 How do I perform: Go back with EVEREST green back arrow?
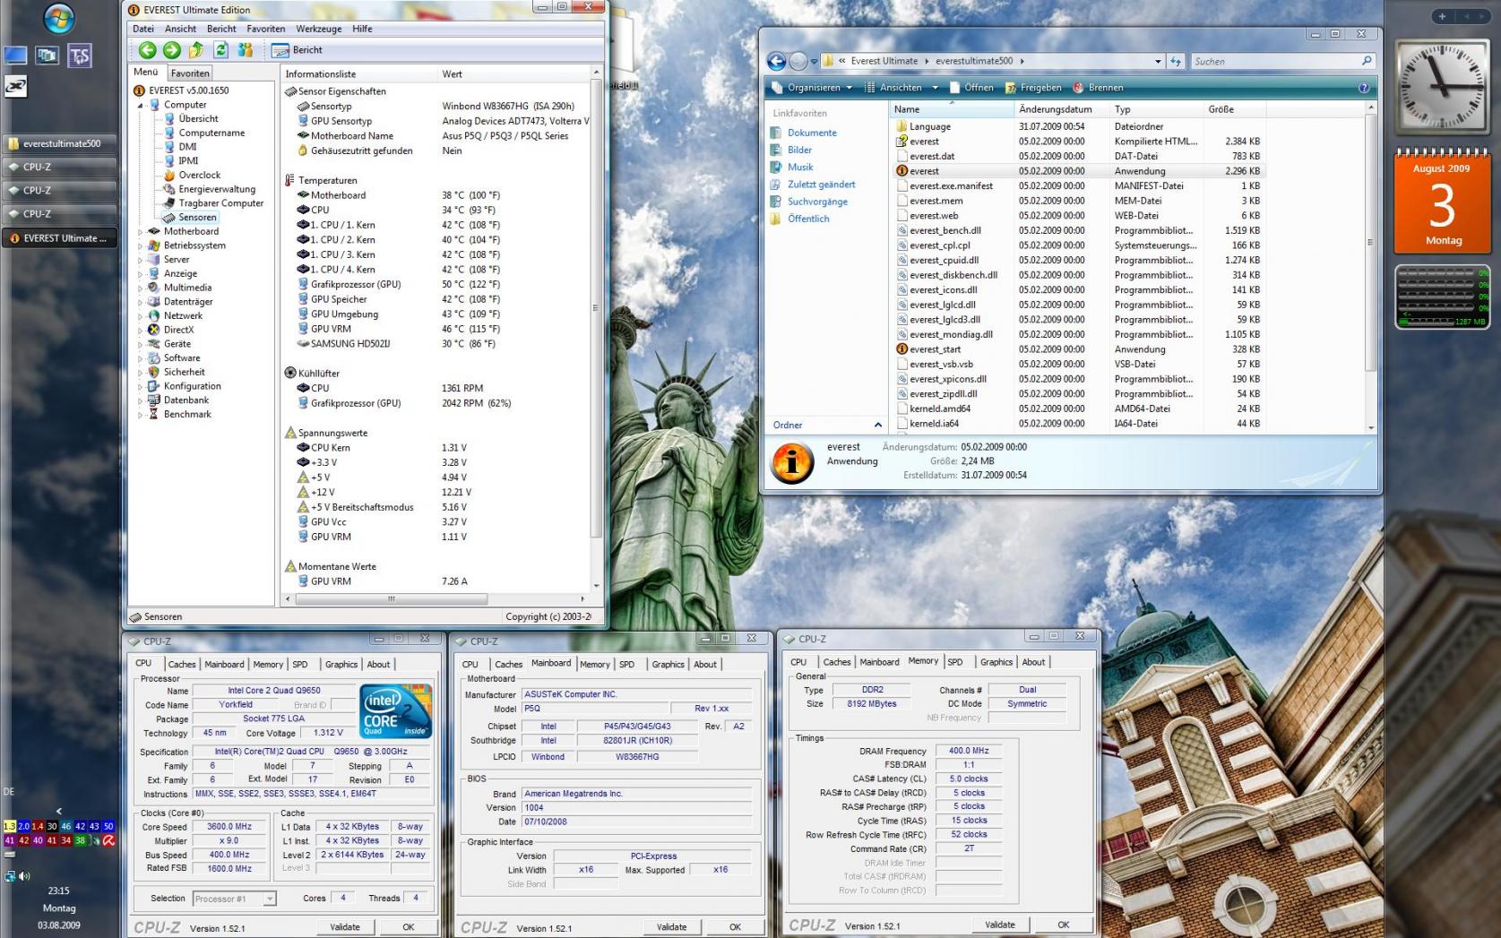tap(148, 50)
